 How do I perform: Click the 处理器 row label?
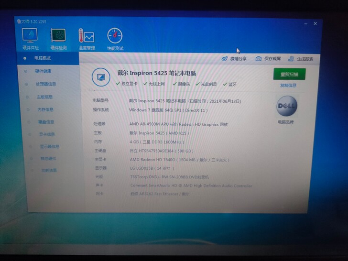tap(99, 124)
